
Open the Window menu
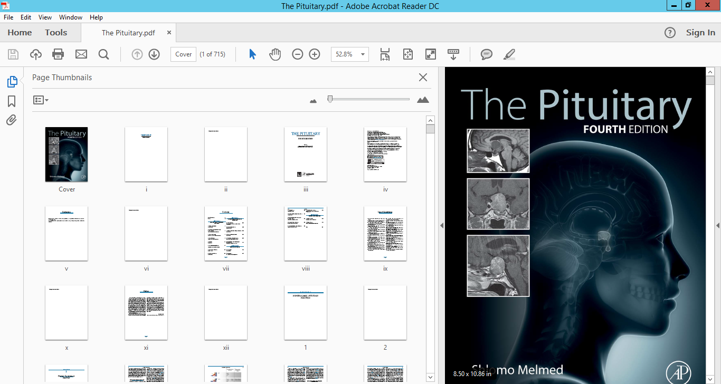pos(71,17)
